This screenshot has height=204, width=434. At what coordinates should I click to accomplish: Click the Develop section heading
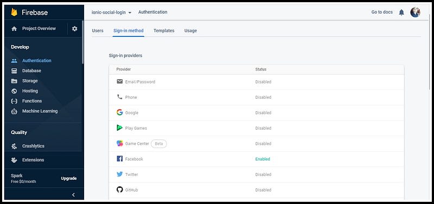point(20,47)
